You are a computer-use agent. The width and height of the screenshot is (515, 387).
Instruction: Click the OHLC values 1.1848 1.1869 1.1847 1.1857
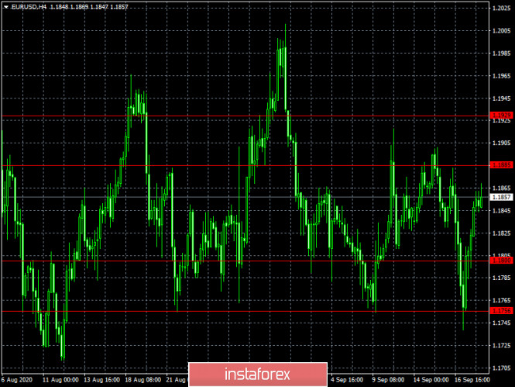click(x=89, y=7)
